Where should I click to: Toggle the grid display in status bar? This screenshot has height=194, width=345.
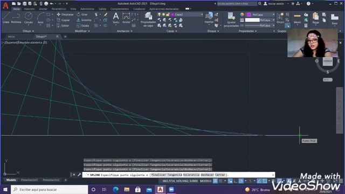point(216,181)
